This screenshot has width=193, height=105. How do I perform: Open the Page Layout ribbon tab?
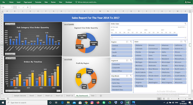click(x=28, y=2)
